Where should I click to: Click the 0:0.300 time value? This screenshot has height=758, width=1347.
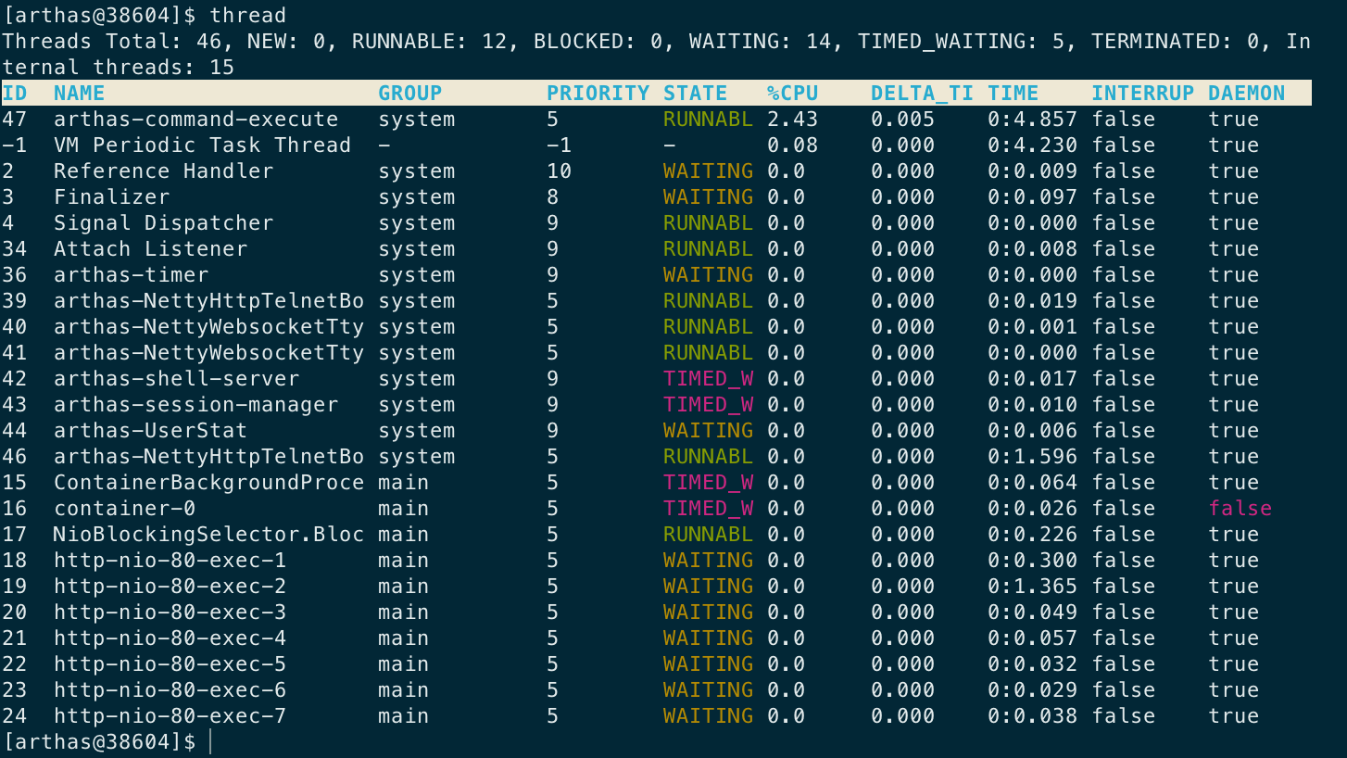pyautogui.click(x=1033, y=561)
